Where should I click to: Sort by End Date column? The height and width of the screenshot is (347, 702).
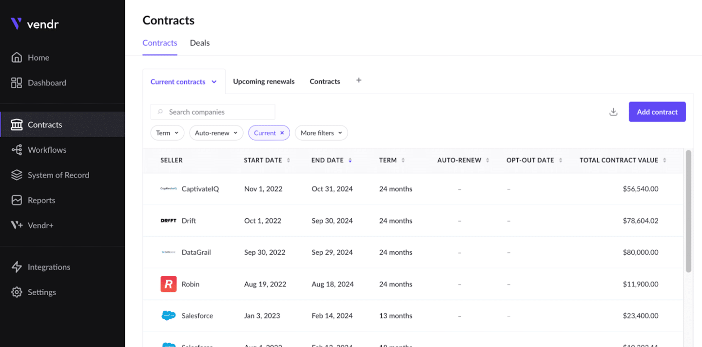(350, 160)
